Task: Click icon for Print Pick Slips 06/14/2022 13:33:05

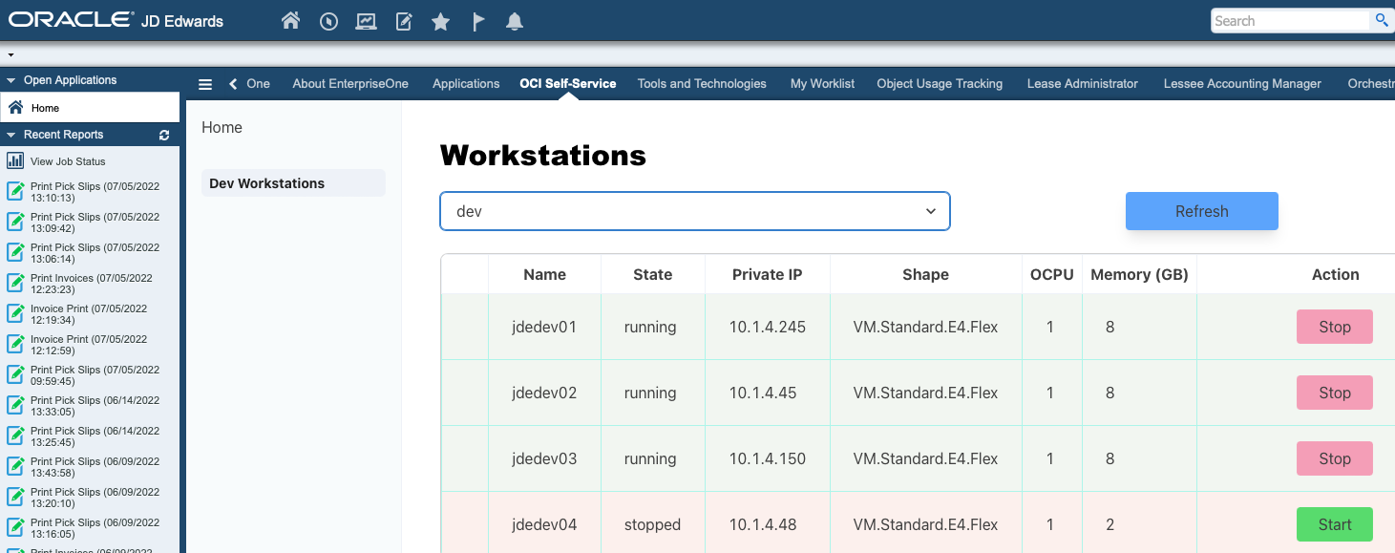Action: point(15,405)
